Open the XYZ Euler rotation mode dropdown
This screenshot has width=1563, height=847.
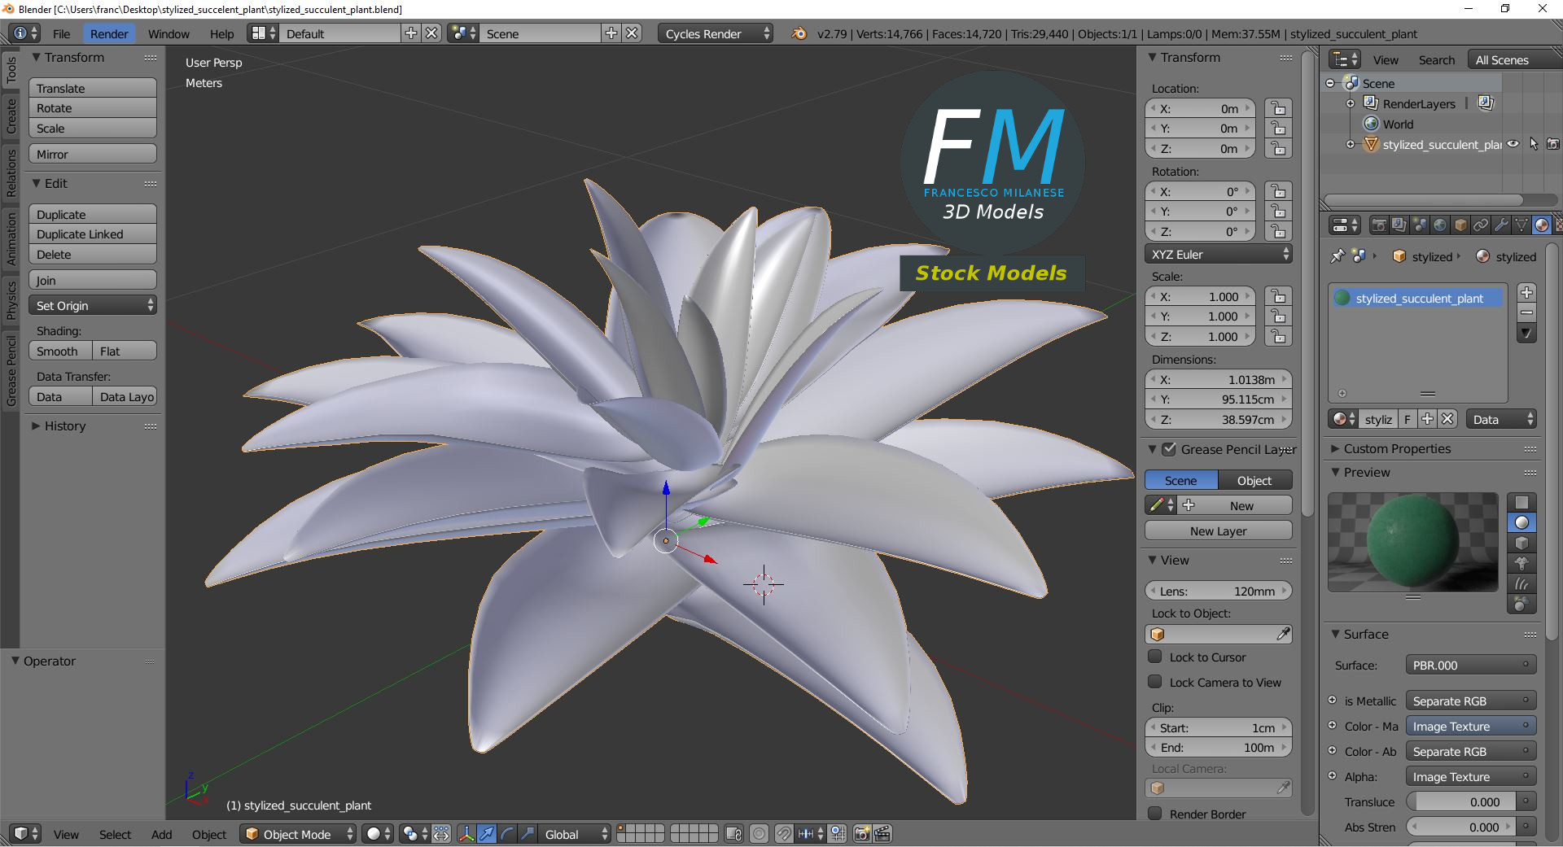(x=1218, y=254)
